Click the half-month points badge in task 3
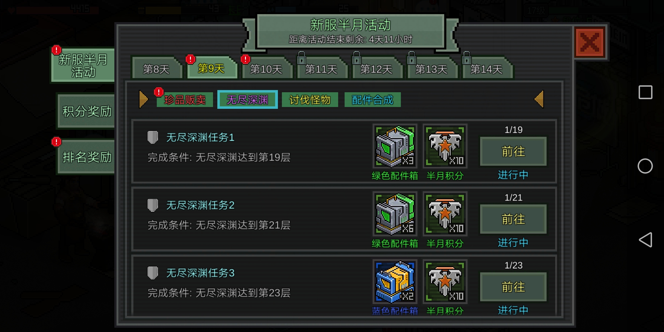This screenshot has height=332, width=664. 445,282
